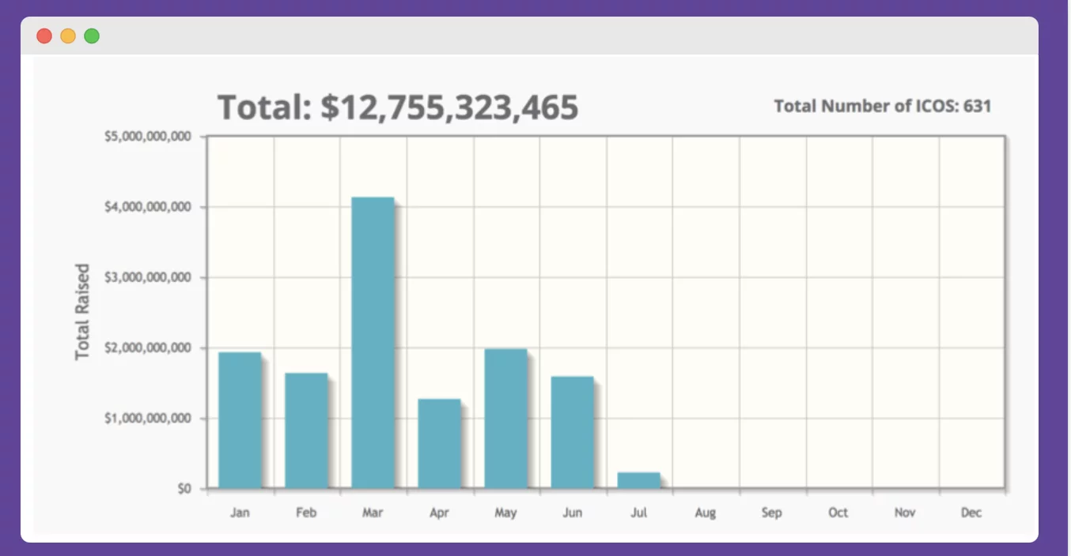Click the yellow minimize button
Screen dimensions: 1071x556
click(x=68, y=36)
